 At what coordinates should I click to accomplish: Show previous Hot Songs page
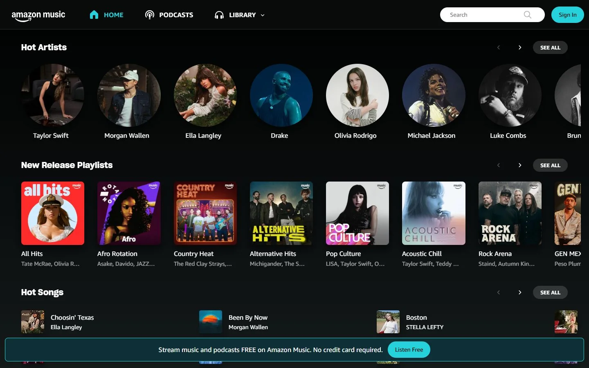point(499,292)
